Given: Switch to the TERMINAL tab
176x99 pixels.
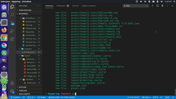Looking at the screenshot, I should (49, 6).
